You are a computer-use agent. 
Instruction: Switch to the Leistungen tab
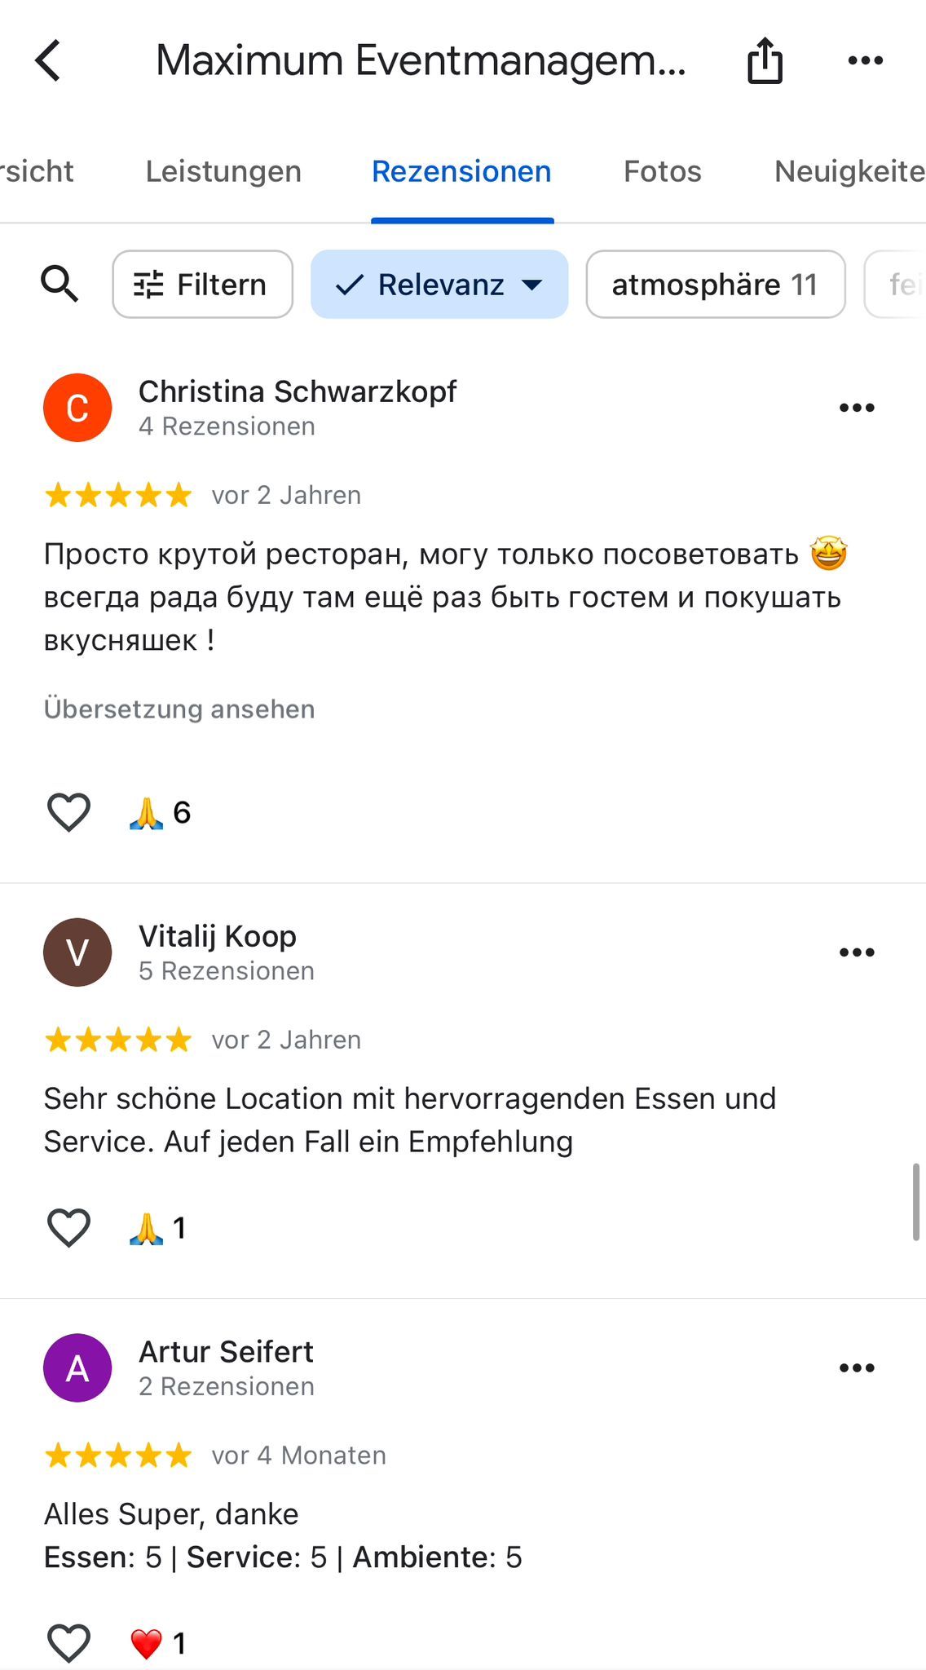223,172
